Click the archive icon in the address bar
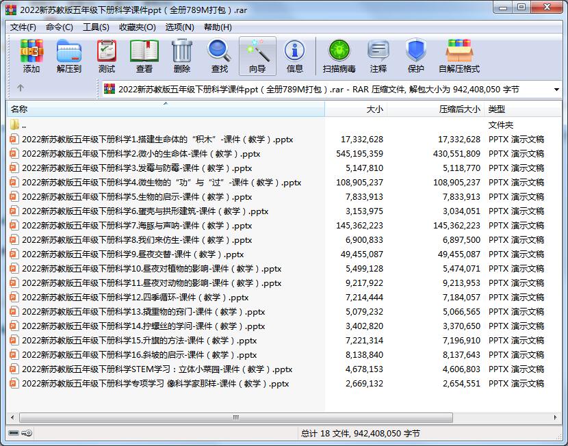 pos(109,89)
